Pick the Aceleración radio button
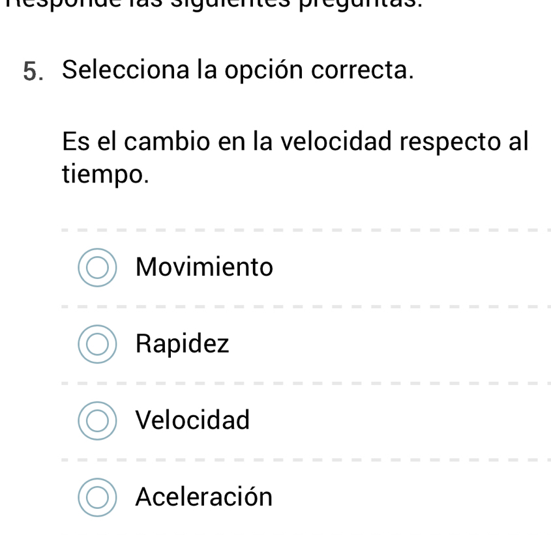The height and width of the screenshot is (535, 551). [x=98, y=497]
